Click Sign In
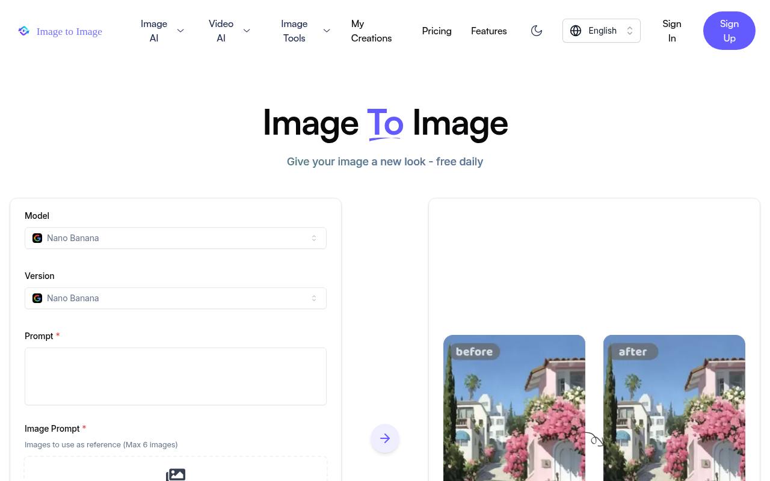Image resolution: width=770 pixels, height=481 pixels. [x=672, y=31]
